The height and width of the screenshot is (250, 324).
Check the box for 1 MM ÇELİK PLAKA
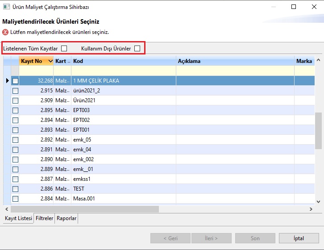(x=15, y=81)
